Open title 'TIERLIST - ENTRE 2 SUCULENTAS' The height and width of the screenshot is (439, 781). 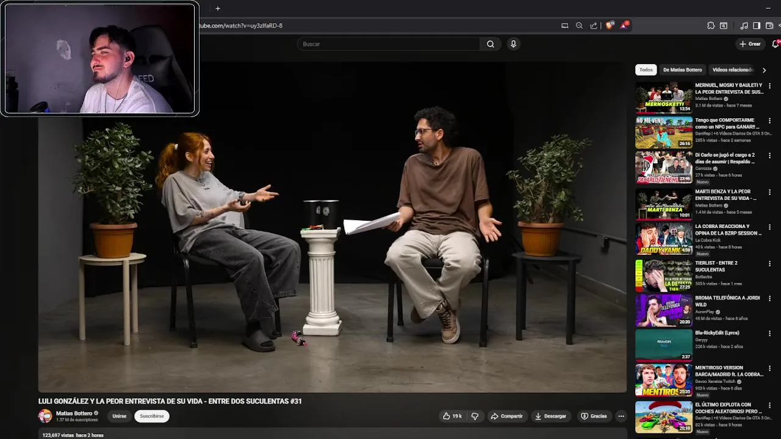[x=716, y=266]
